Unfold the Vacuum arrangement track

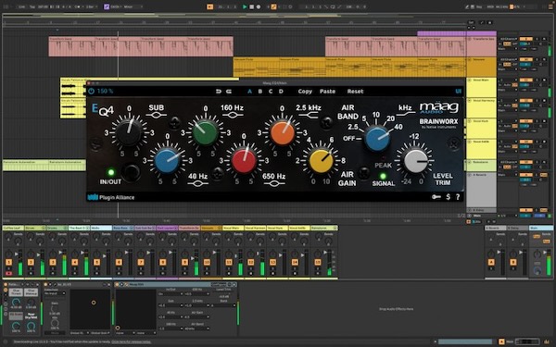pos(470,60)
